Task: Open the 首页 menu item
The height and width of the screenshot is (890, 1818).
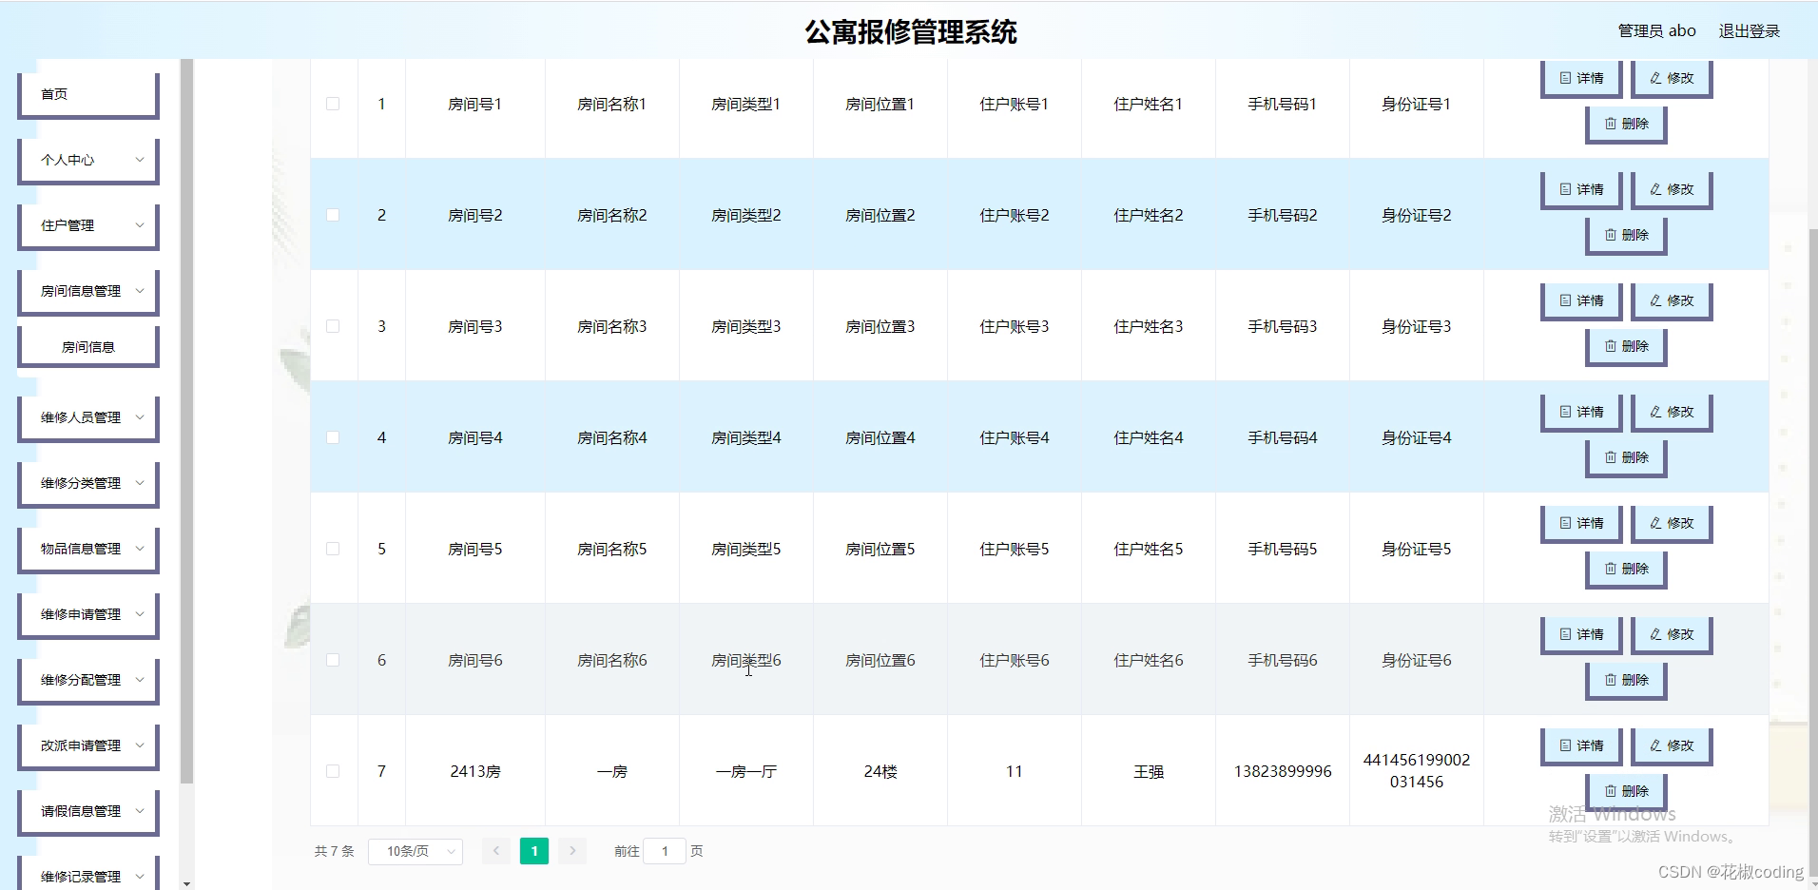Action: pyautogui.click(x=87, y=93)
